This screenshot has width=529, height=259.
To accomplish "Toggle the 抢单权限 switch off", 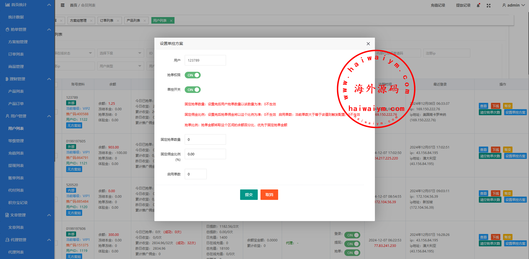I will point(193,75).
